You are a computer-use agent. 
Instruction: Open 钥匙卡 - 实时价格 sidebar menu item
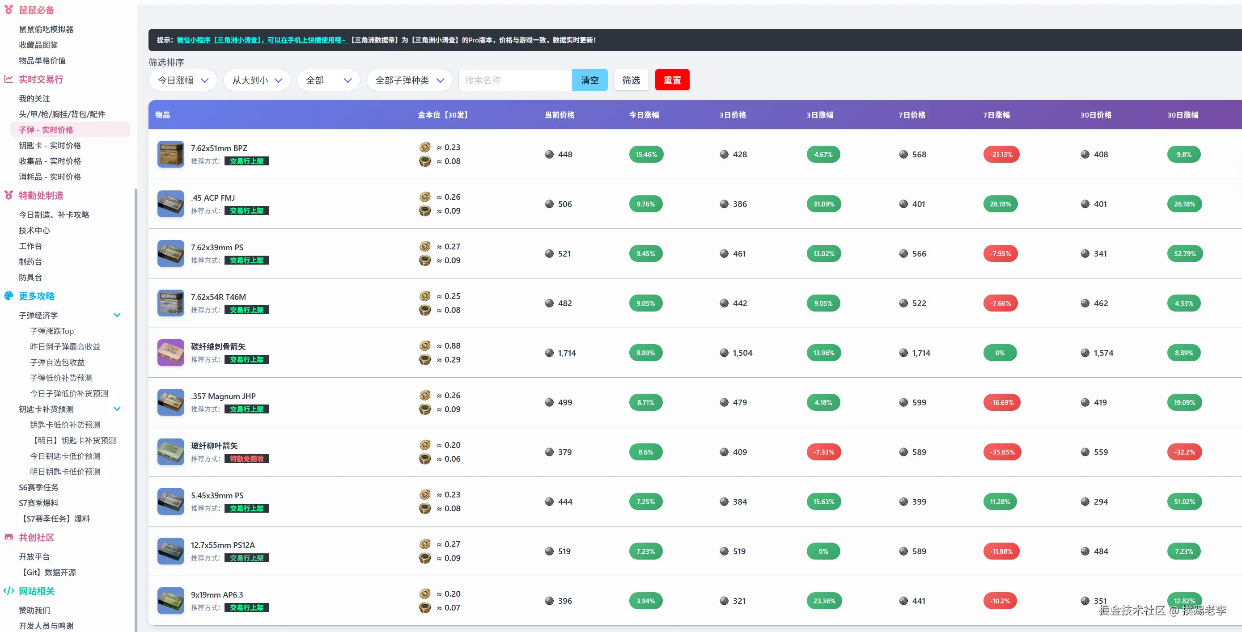(50, 145)
